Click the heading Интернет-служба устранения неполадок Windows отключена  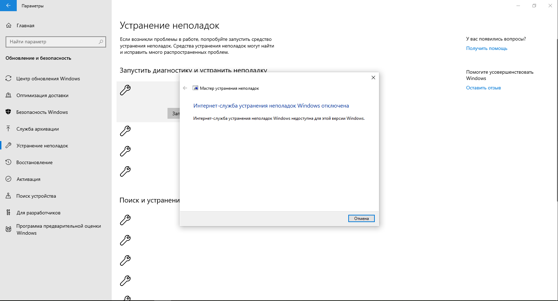(x=271, y=106)
